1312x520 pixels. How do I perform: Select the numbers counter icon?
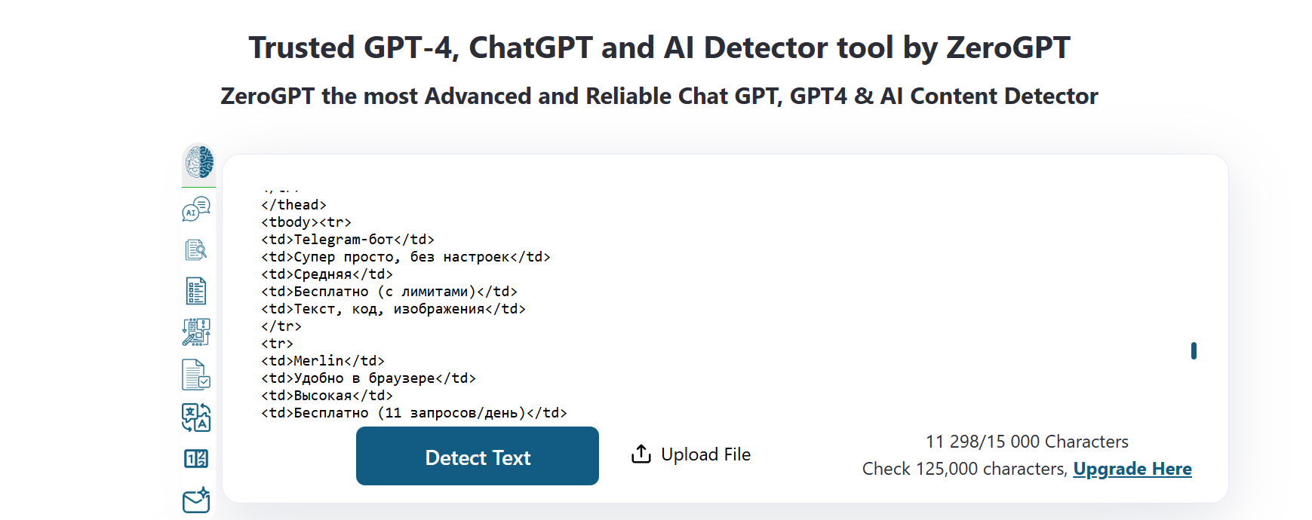click(196, 458)
